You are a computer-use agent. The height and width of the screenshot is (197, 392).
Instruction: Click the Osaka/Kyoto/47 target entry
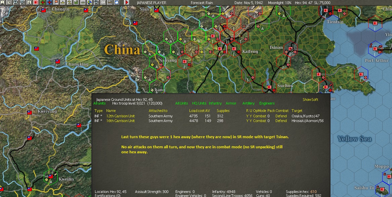tap(305, 116)
